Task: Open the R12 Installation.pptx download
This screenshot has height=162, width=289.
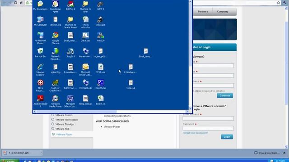Action: point(19,153)
